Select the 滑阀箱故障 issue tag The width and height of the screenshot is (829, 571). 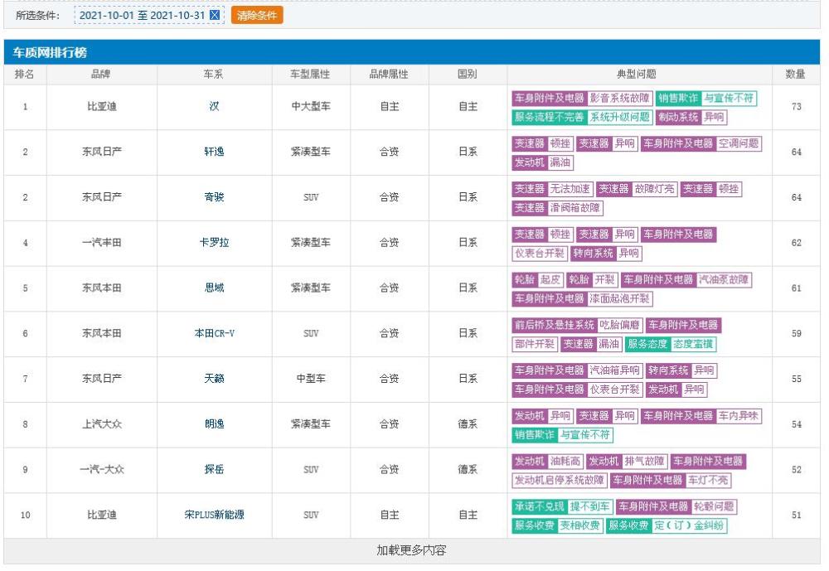click(575, 208)
